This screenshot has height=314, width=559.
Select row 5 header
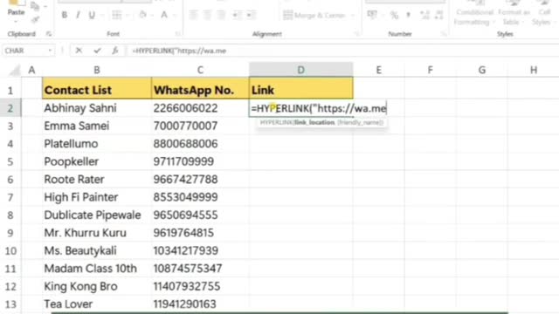(10, 161)
